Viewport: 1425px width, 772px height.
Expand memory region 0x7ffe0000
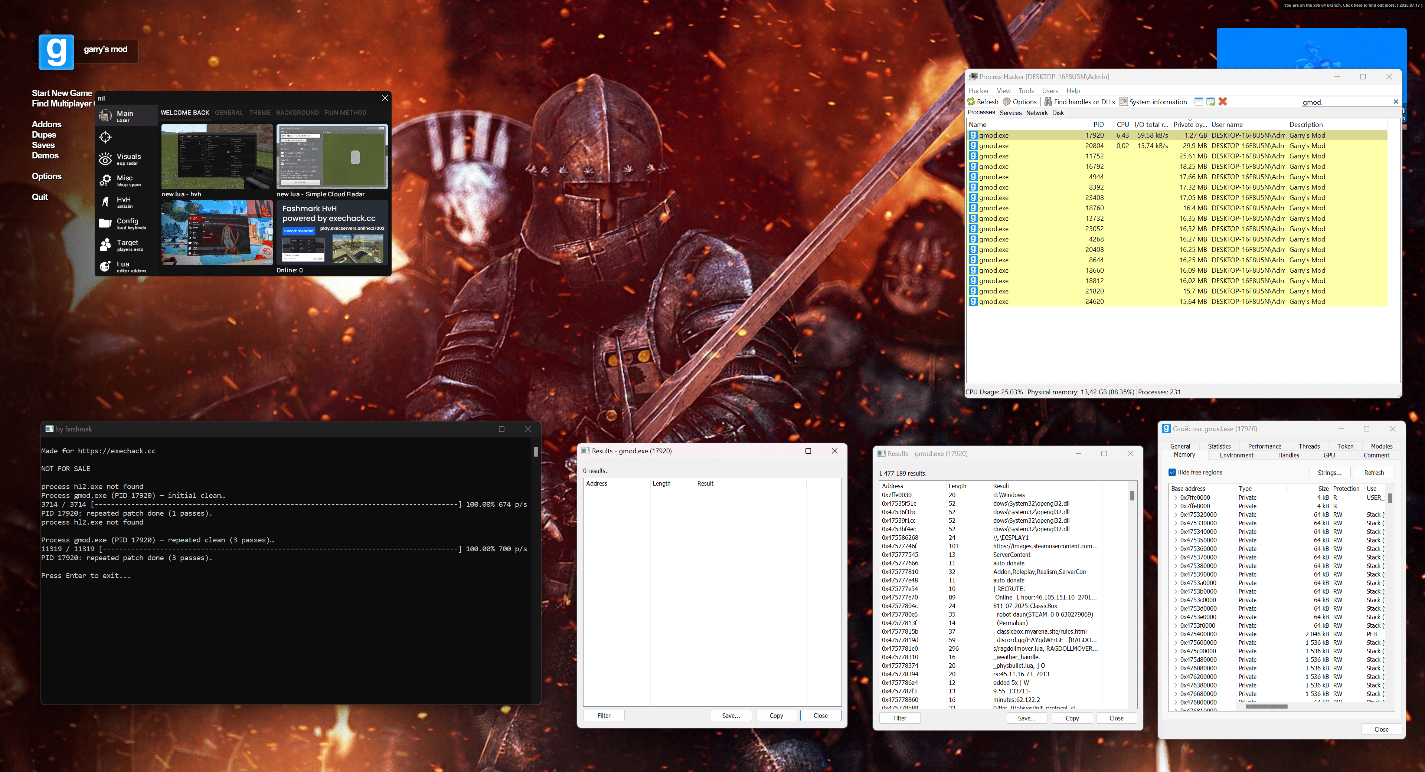[1176, 498]
